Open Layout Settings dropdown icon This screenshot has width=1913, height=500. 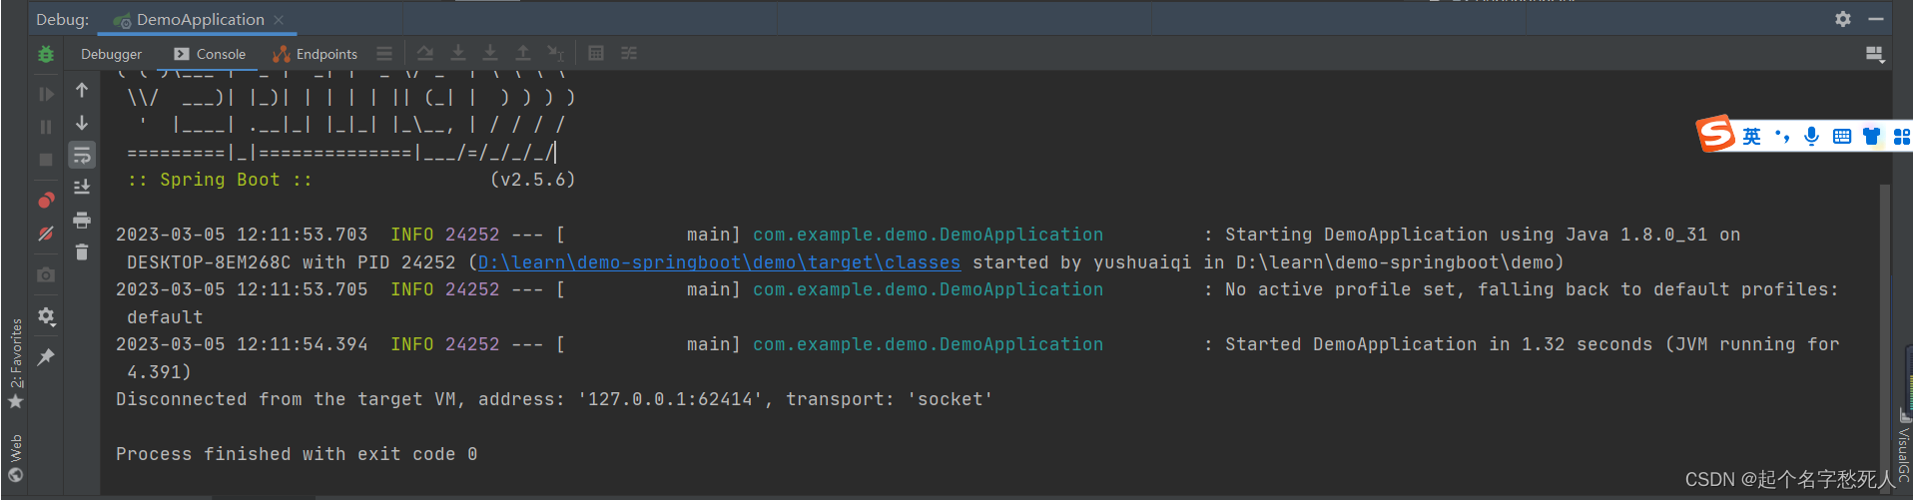pyautogui.click(x=1875, y=54)
